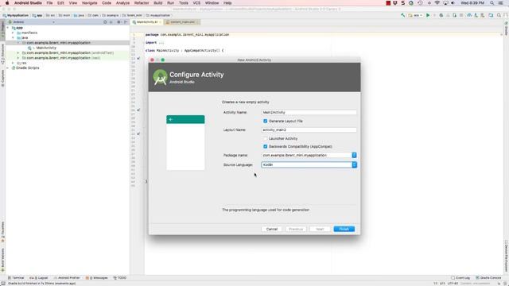Click the Android Studio logo in dialog header

point(161,77)
